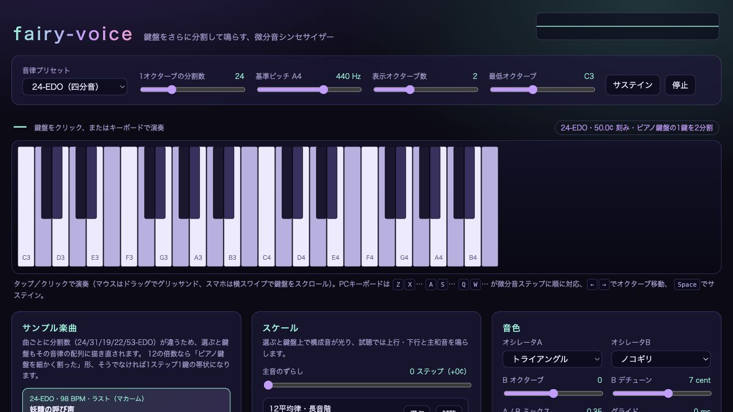The width and height of the screenshot is (733, 412).
Task: Click the 24-EDO・50.0¢ 刻み status pill
Action: click(637, 128)
